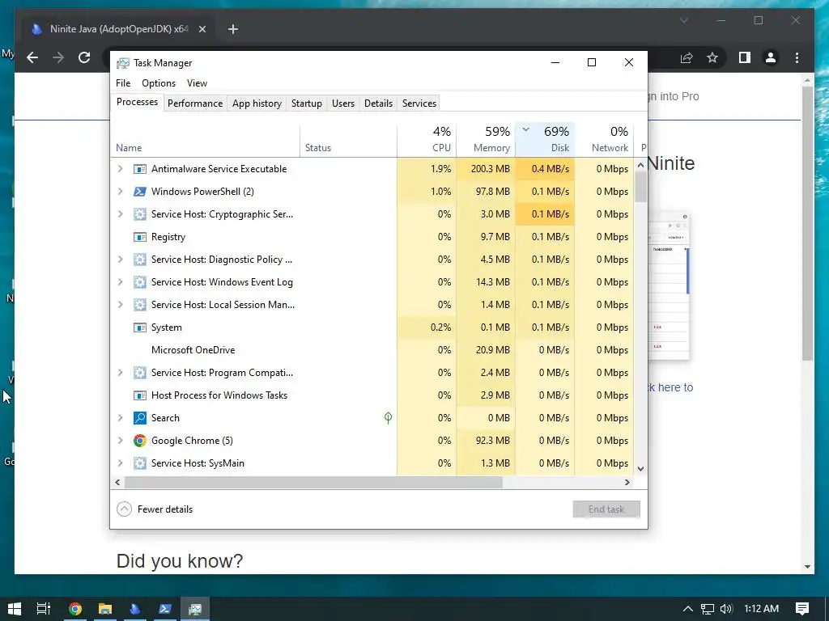Click the Service Host: SysMain gear icon

click(139, 463)
